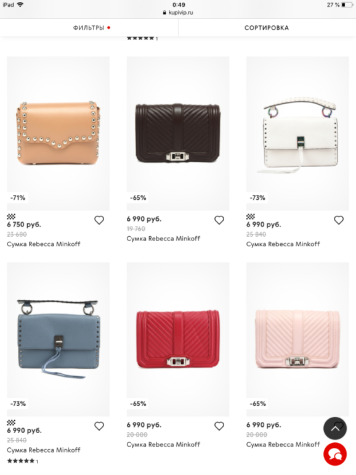
Task: Favorite the 6 750 руб. beige studded bag
Action: coord(99,220)
